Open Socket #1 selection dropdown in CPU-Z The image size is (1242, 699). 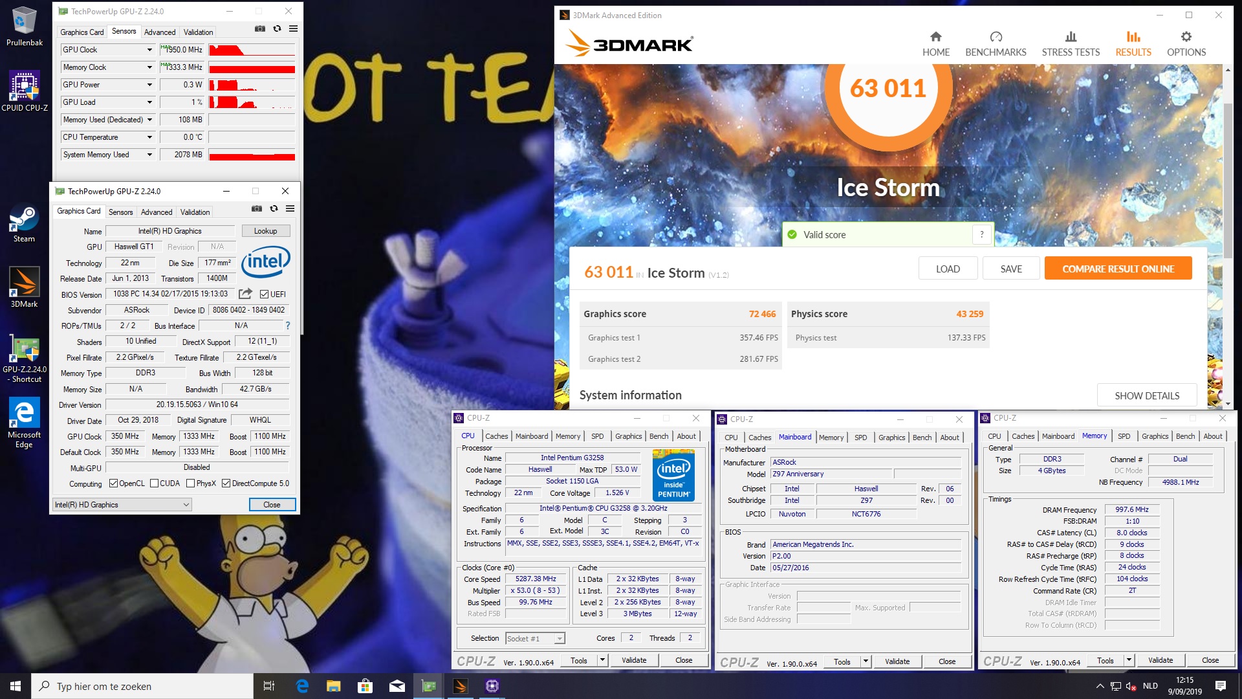tap(535, 639)
